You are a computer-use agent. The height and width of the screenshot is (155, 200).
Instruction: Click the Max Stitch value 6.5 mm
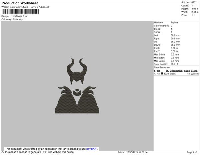(175, 54)
